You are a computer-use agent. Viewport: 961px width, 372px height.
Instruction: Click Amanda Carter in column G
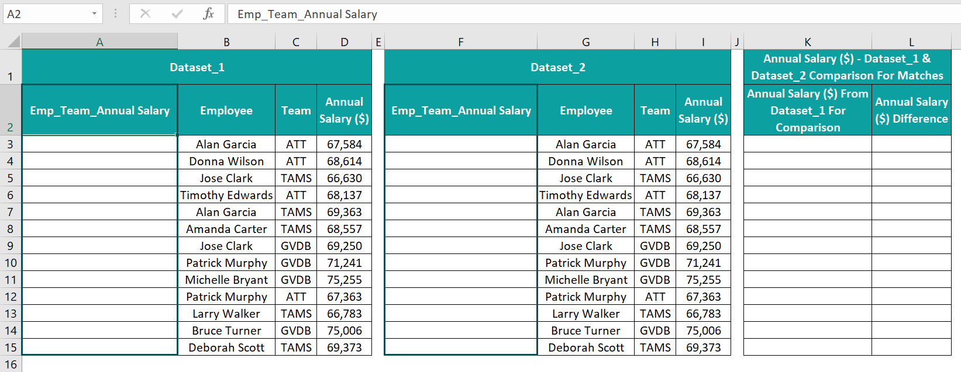click(585, 229)
